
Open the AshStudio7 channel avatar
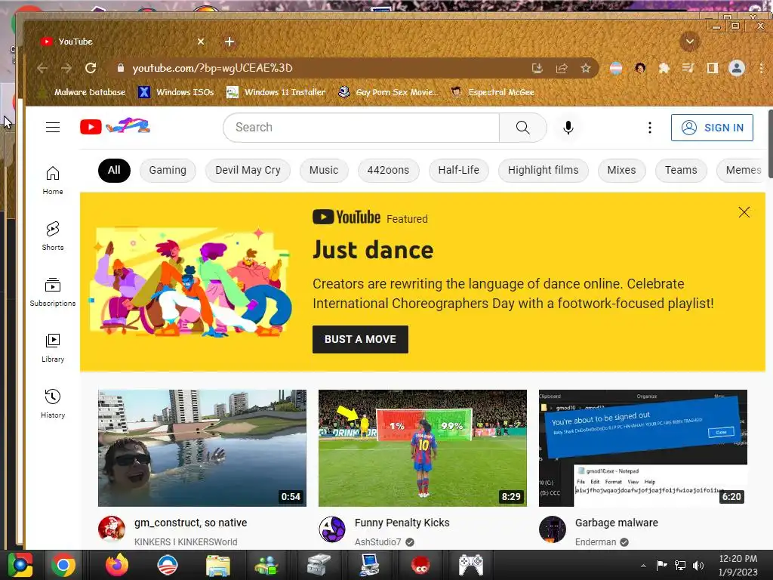(x=332, y=529)
